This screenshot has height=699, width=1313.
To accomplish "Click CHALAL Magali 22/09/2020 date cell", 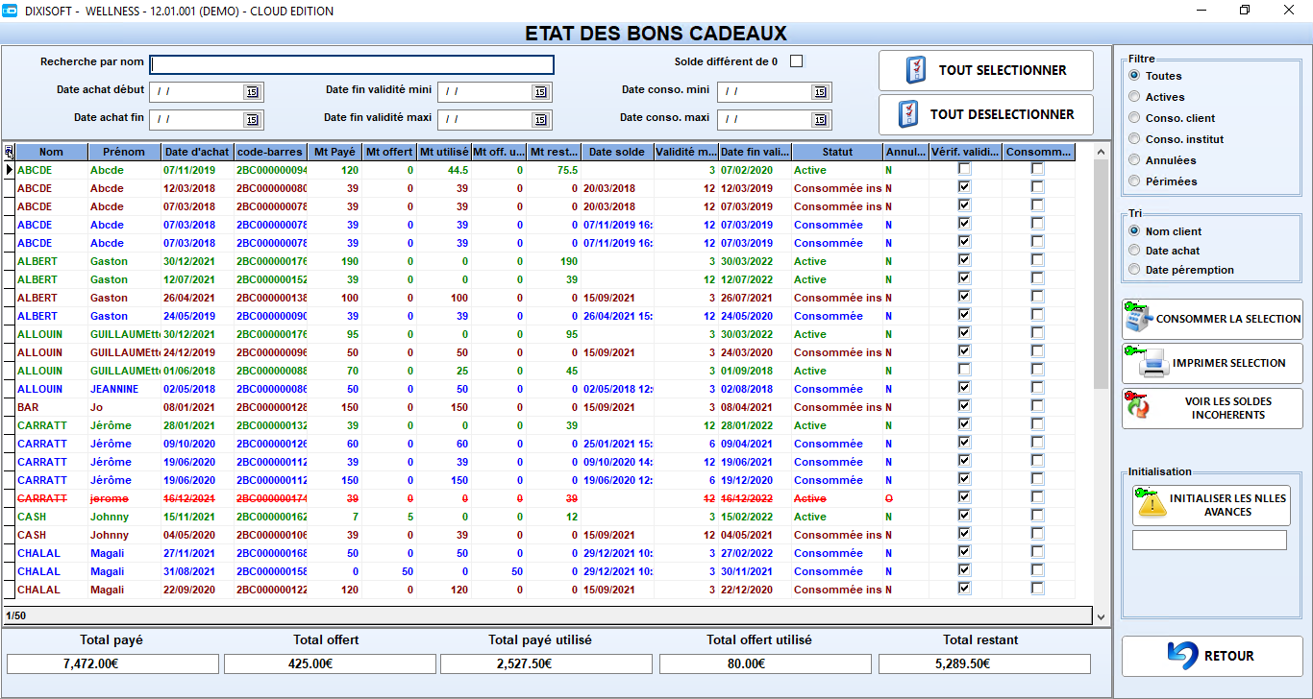I will pyautogui.click(x=198, y=590).
